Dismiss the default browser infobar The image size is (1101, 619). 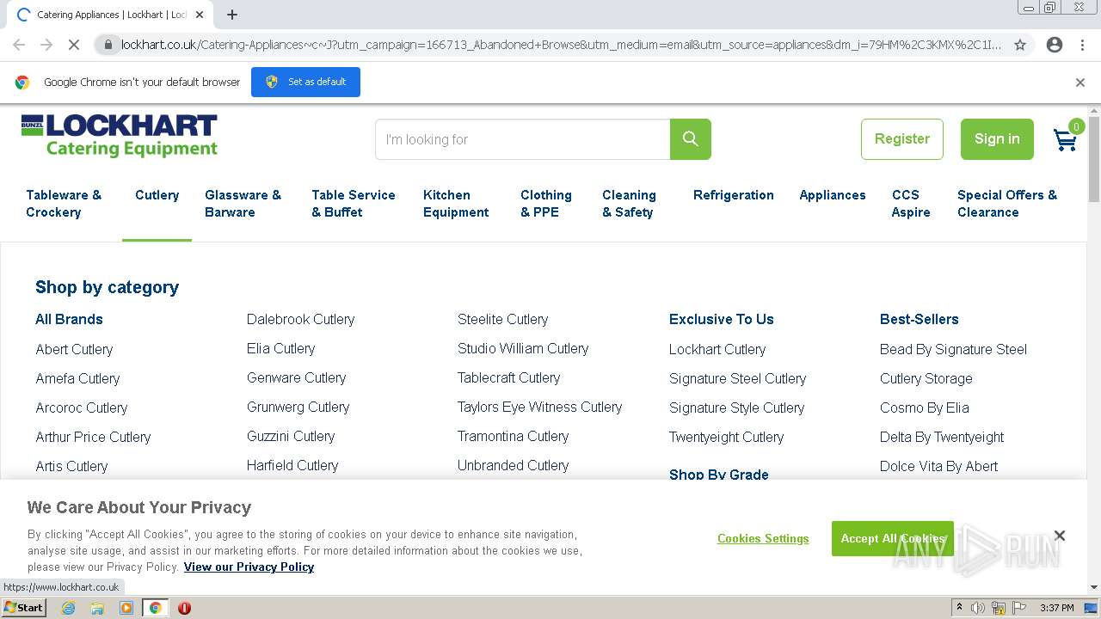tap(1080, 83)
